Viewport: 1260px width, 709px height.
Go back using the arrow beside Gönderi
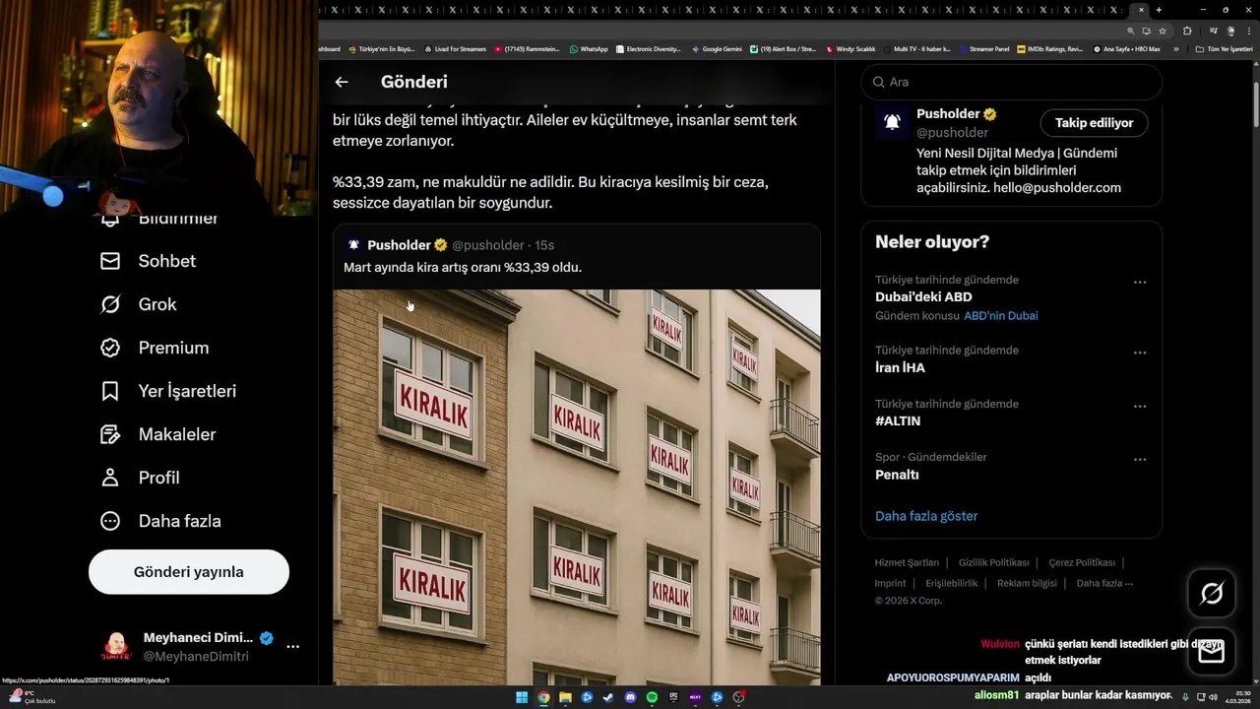click(342, 82)
